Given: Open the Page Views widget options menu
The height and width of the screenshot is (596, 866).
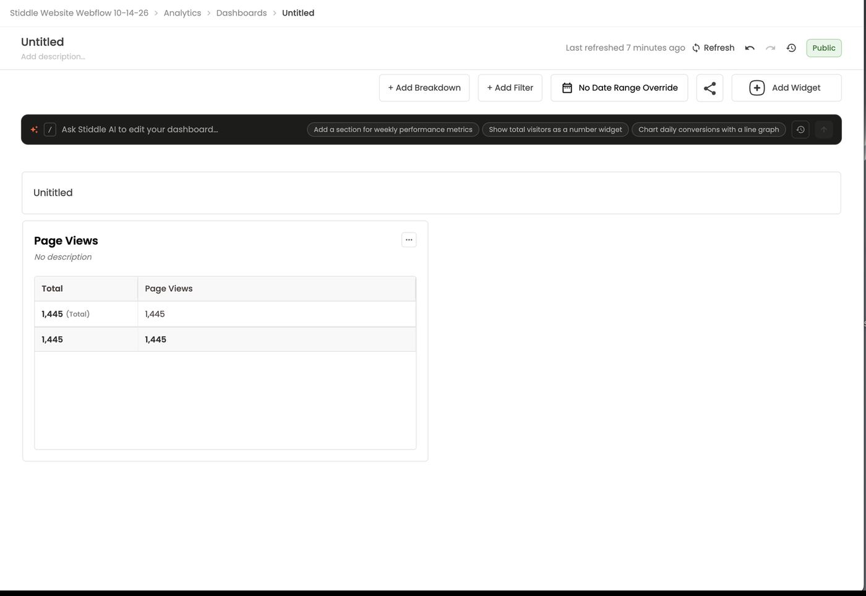Looking at the screenshot, I should (x=409, y=240).
